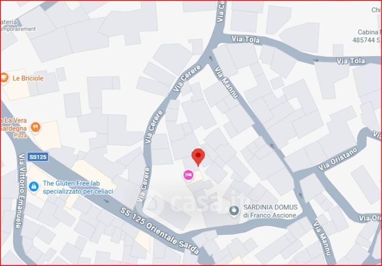
Task: Click the Via Oristano street label
Action: coord(338,160)
